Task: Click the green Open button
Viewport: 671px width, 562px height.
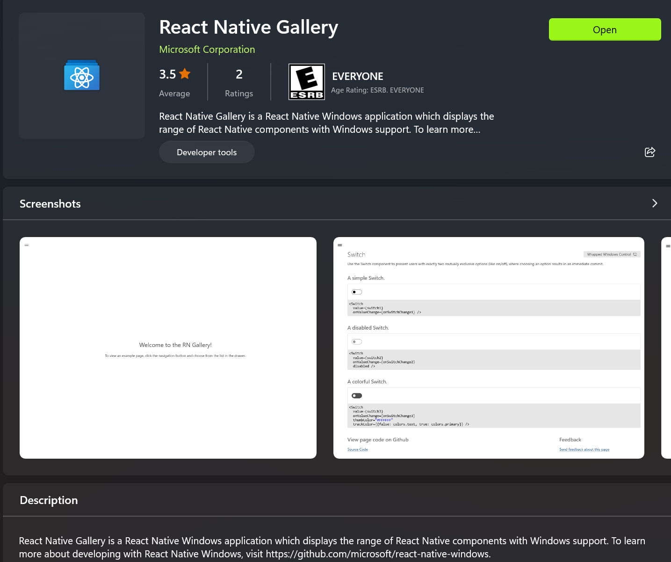Action: click(x=605, y=29)
